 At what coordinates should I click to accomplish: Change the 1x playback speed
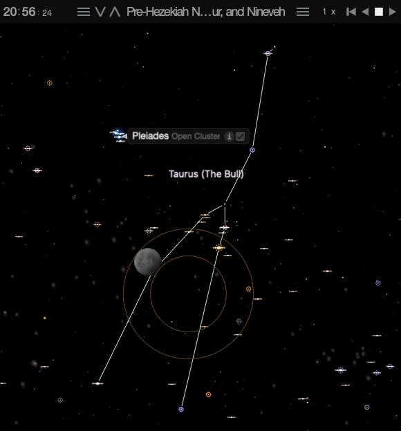tap(329, 12)
